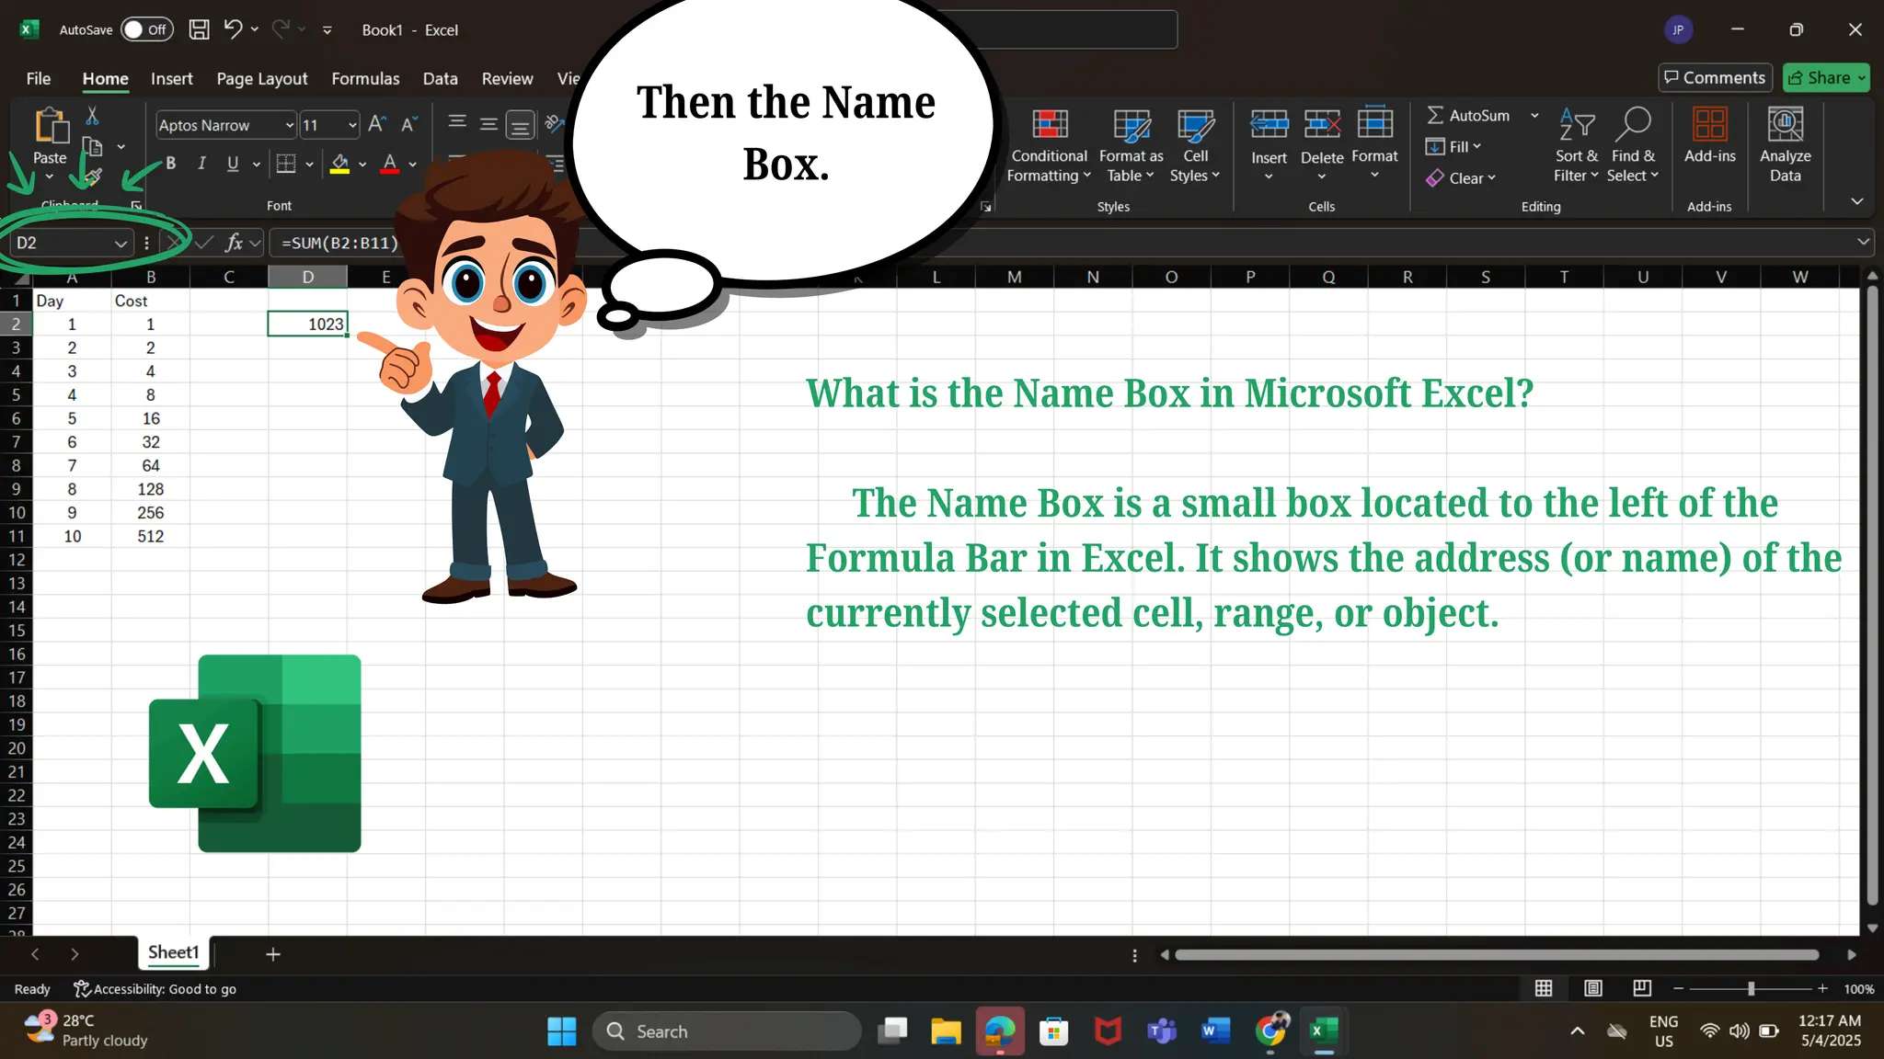This screenshot has height=1059, width=1884.
Task: Toggle Top Align button
Action: click(x=457, y=123)
